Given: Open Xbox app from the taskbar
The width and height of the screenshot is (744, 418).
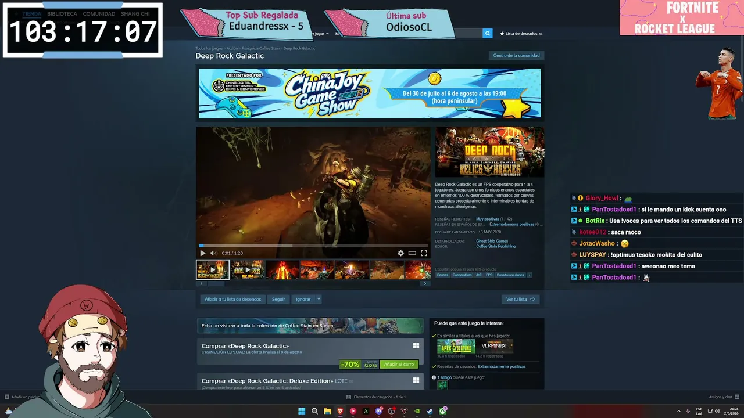Looking at the screenshot, I should [443, 411].
